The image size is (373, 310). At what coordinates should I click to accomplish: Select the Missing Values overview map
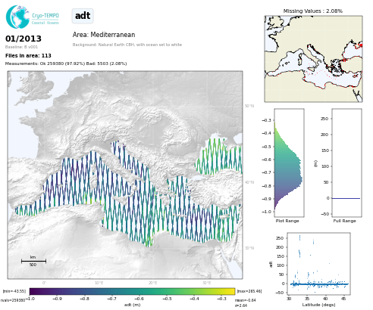(313, 59)
